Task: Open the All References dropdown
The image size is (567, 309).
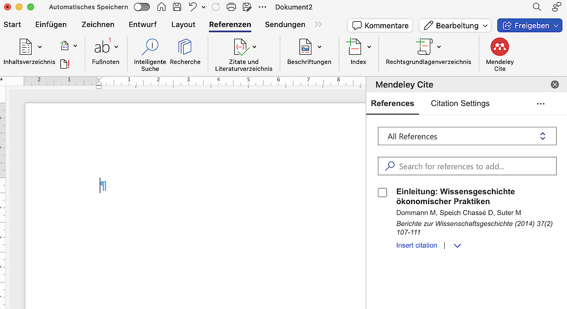Action: point(467,137)
